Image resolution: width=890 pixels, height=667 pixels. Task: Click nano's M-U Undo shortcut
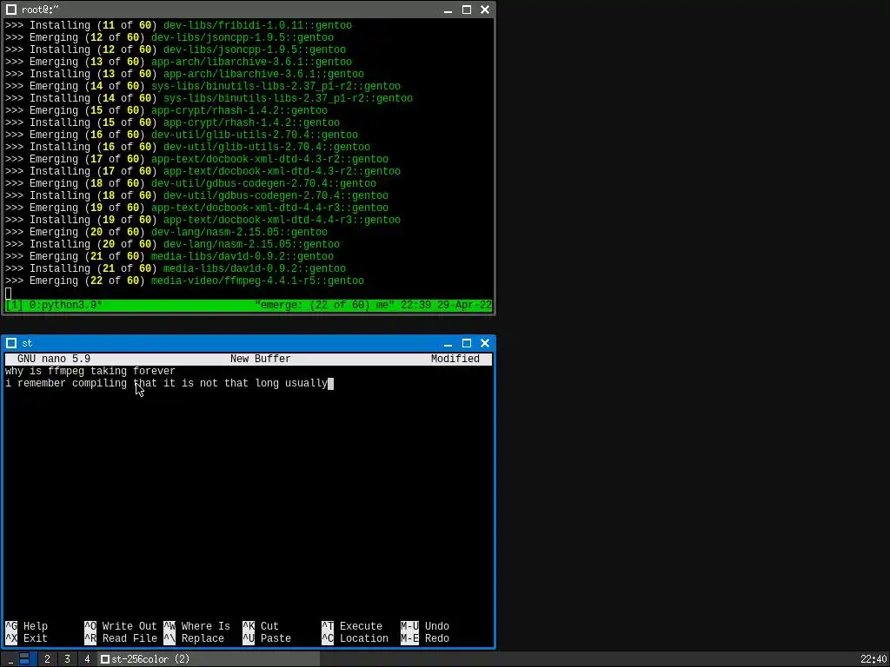point(425,626)
